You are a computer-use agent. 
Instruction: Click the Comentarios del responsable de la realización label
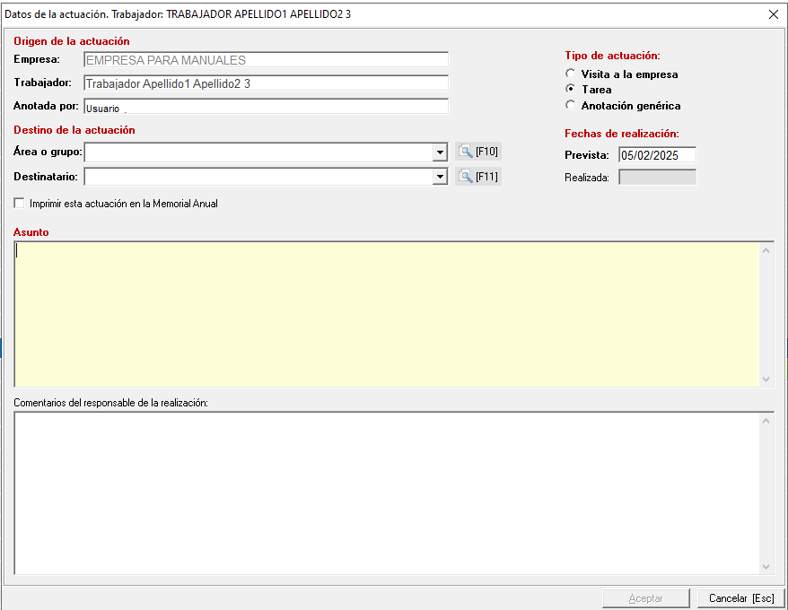click(110, 403)
